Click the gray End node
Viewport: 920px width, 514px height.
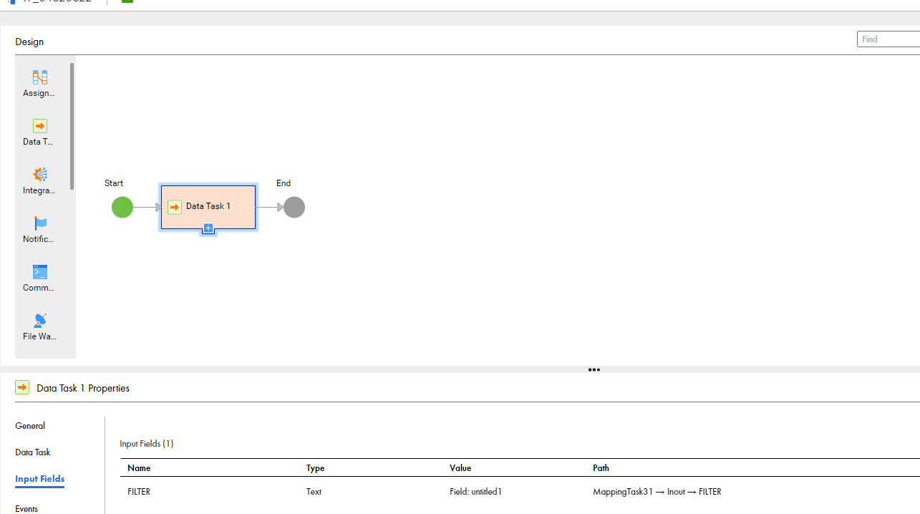coord(294,208)
